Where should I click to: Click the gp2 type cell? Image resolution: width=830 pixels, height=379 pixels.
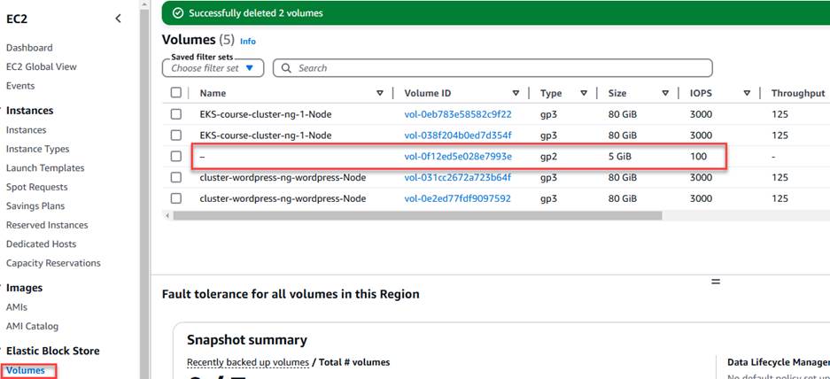click(547, 157)
